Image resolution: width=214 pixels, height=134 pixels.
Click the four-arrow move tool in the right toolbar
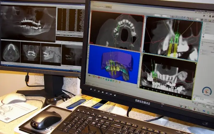[202, 20]
